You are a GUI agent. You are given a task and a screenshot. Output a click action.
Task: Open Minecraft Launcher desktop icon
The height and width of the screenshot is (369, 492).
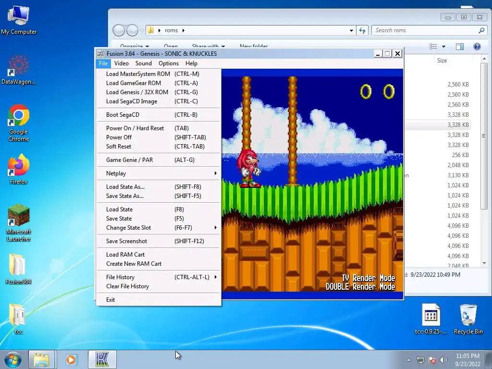(19, 222)
